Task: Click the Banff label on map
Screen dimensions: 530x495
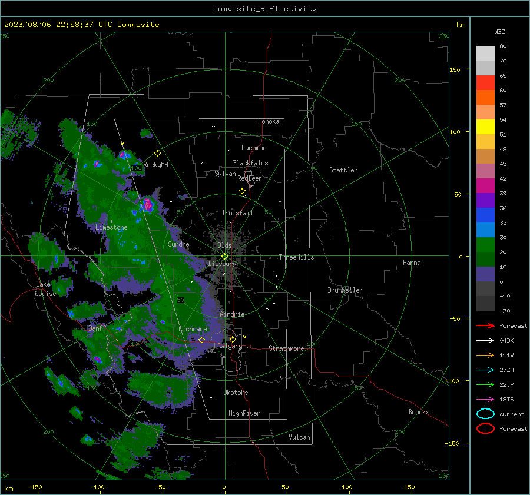Action: (x=97, y=328)
